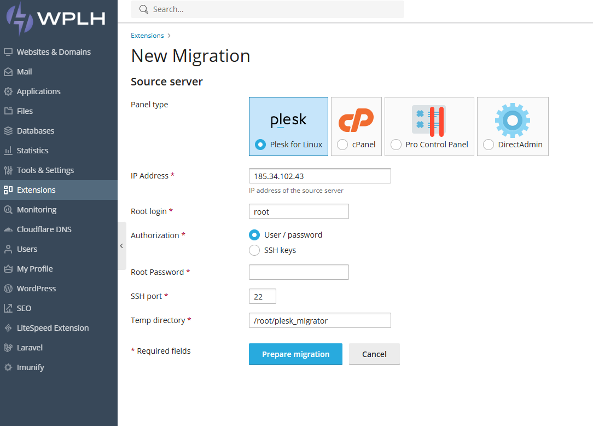This screenshot has height=426, width=593.
Task: Open Applications in sidebar
Action: pos(59,91)
